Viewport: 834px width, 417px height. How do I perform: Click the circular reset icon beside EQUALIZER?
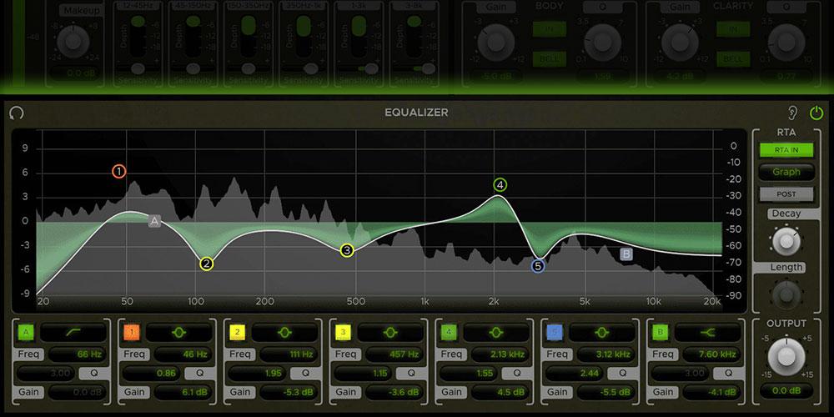click(x=17, y=113)
